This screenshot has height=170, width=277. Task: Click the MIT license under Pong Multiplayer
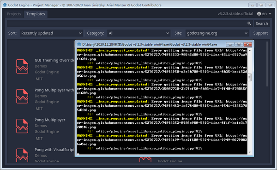tap(39, 139)
